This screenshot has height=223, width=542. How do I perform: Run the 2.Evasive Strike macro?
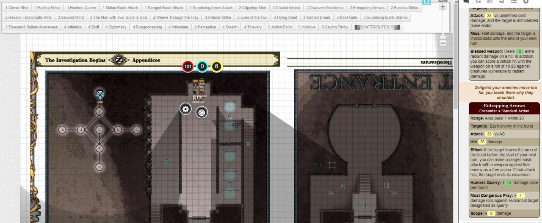point(404,8)
